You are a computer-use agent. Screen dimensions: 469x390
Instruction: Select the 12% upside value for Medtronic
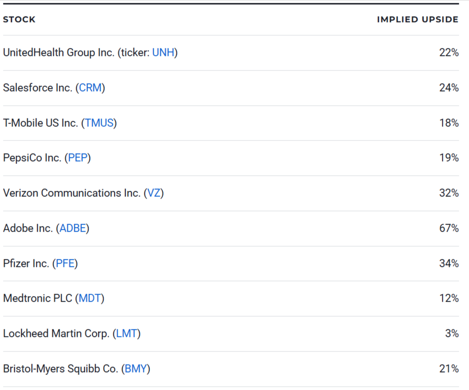click(449, 298)
